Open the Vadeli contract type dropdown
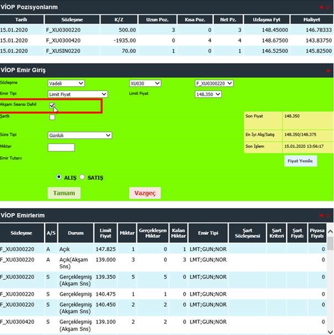Screen dimensions: 334x335 click(x=66, y=83)
